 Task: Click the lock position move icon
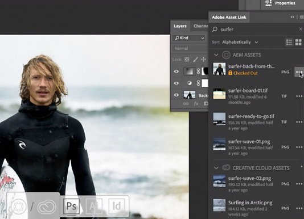click(203, 60)
